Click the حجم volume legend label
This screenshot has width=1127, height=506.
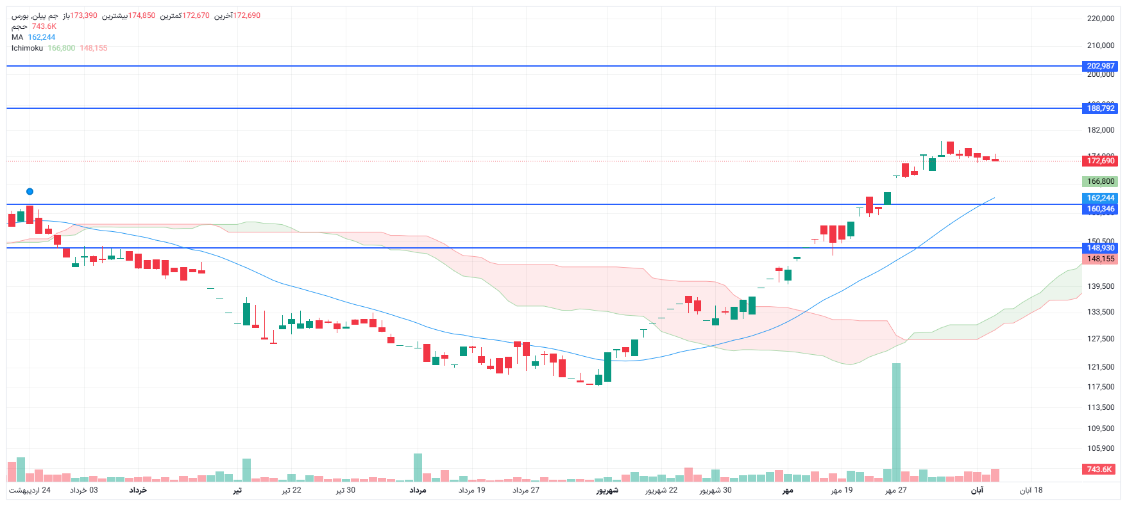click(19, 26)
